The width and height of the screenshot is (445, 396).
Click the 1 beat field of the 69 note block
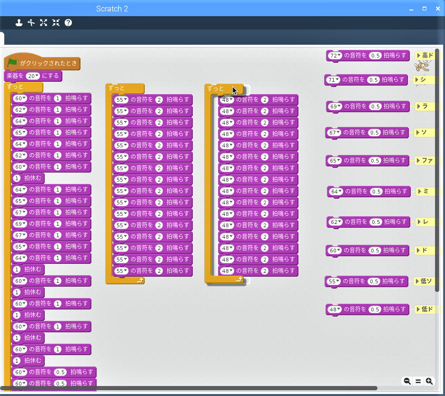coord(58,223)
